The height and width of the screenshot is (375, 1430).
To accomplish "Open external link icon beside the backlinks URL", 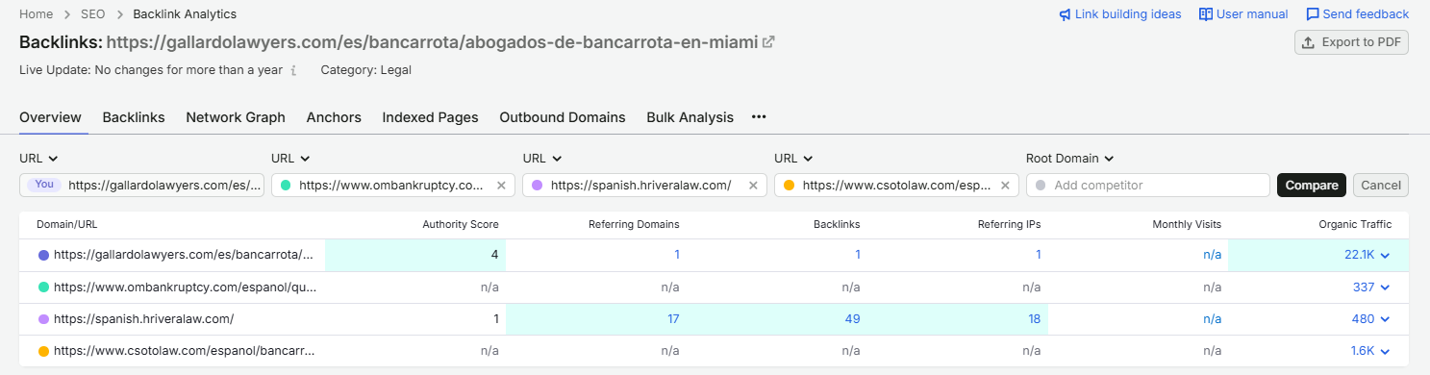I will click(x=768, y=43).
